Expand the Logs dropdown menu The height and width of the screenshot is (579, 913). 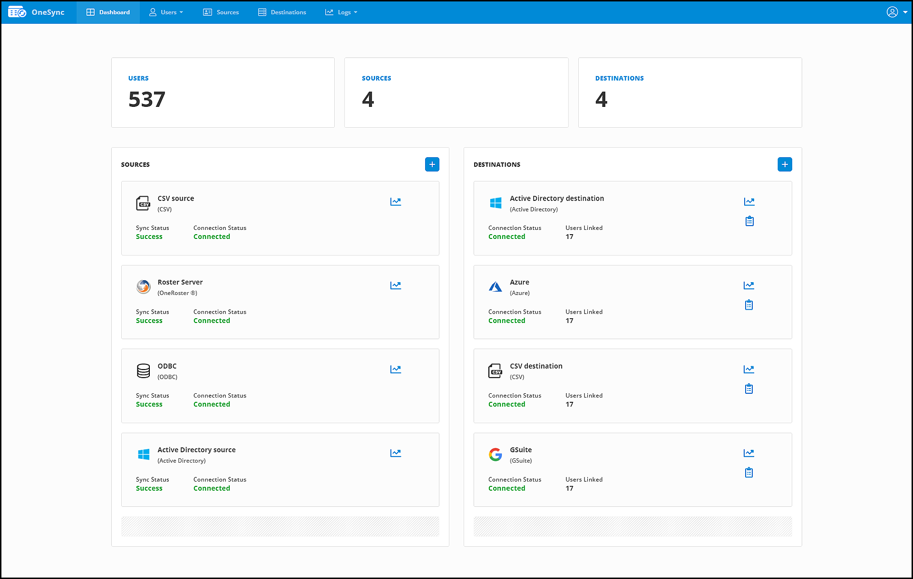341,12
